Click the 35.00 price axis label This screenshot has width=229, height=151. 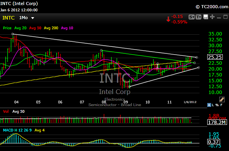pos(215,34)
